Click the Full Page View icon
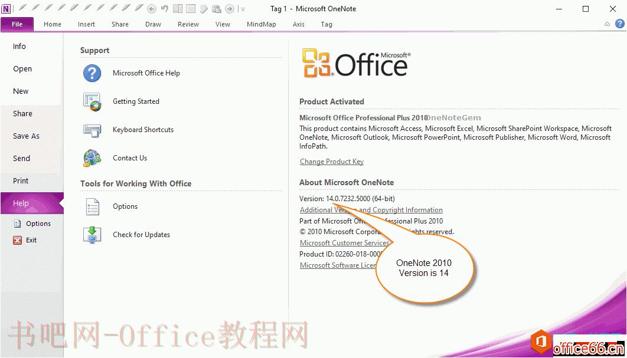 190,9
